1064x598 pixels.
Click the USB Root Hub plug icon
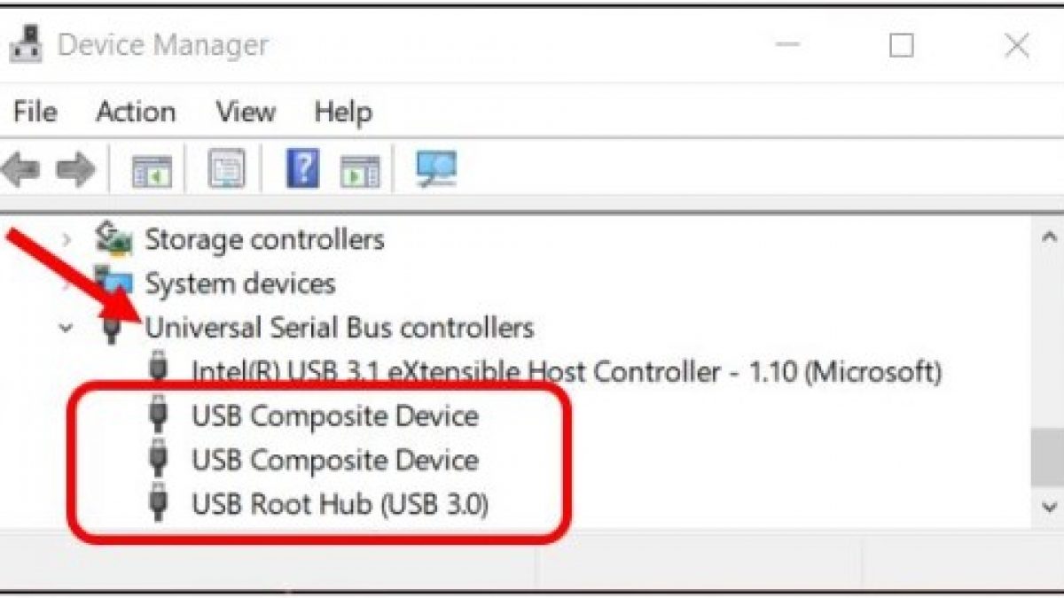tap(160, 505)
